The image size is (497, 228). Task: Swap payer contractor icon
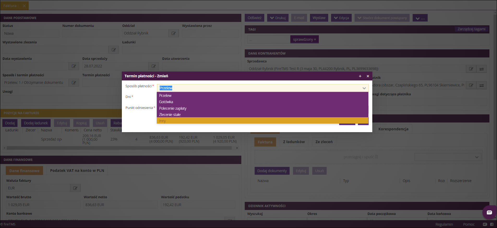[482, 85]
